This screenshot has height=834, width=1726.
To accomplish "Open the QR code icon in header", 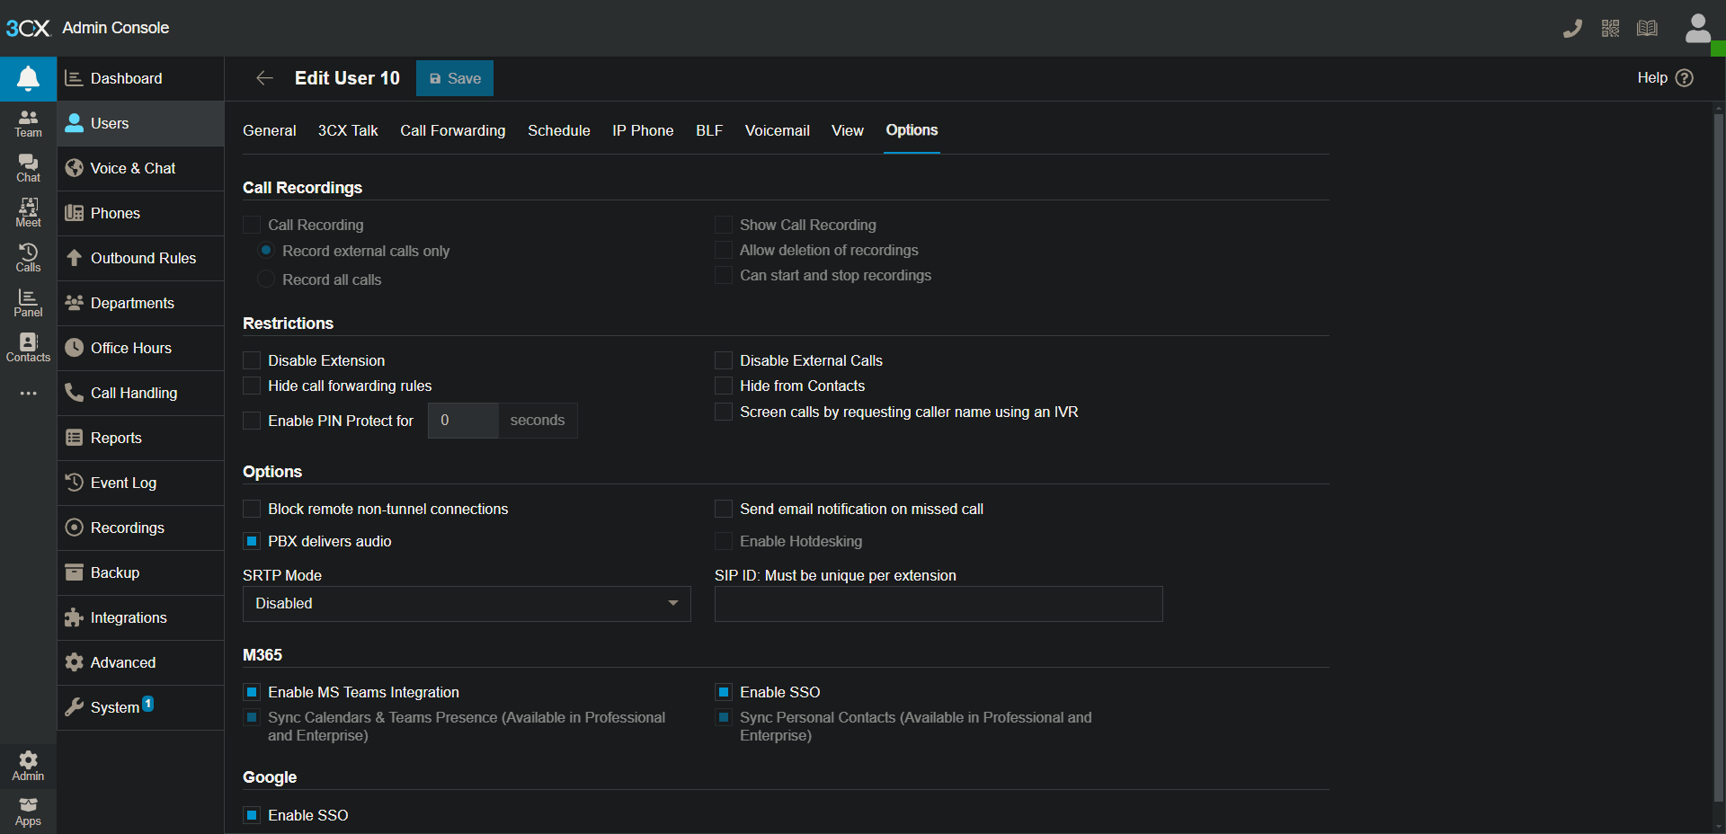I will click(1610, 29).
